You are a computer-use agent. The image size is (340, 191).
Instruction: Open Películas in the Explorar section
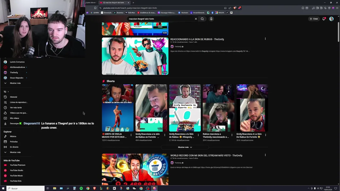tap(14, 142)
